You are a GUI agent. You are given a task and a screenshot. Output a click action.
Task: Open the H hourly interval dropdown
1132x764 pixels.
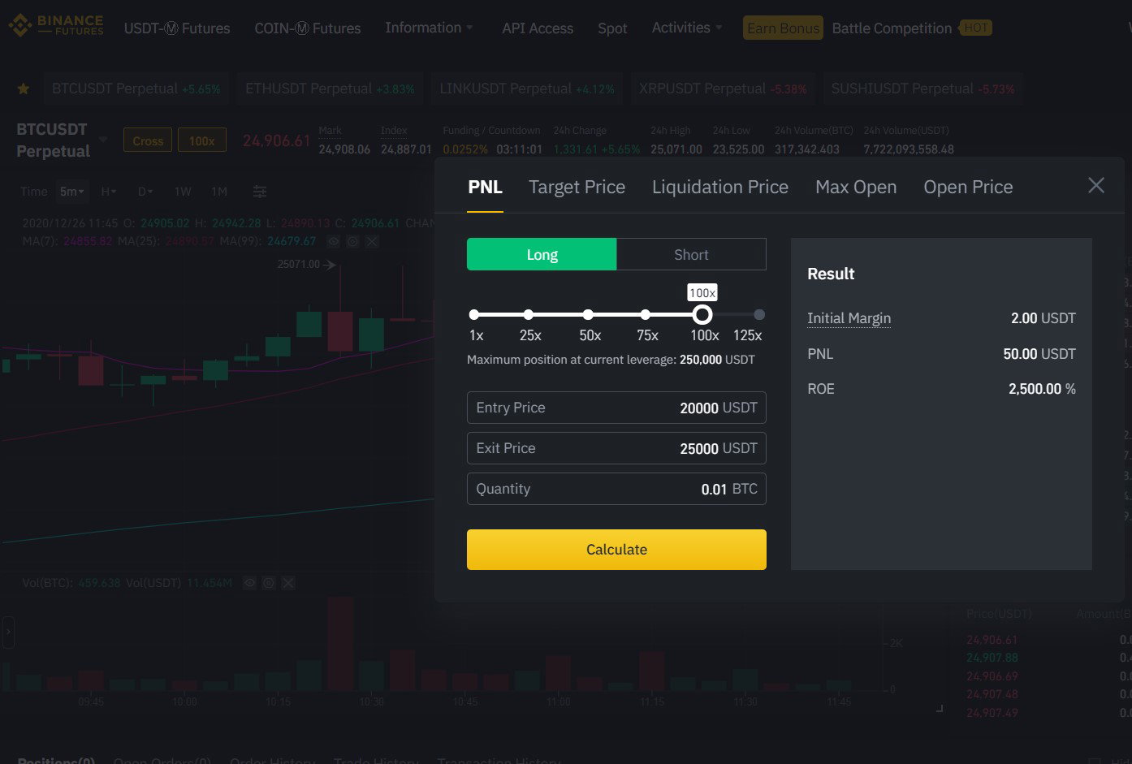(x=109, y=192)
